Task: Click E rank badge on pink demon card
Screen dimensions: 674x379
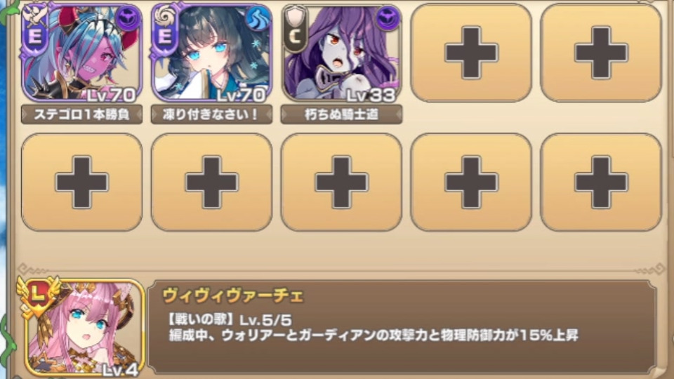Action: (x=35, y=35)
